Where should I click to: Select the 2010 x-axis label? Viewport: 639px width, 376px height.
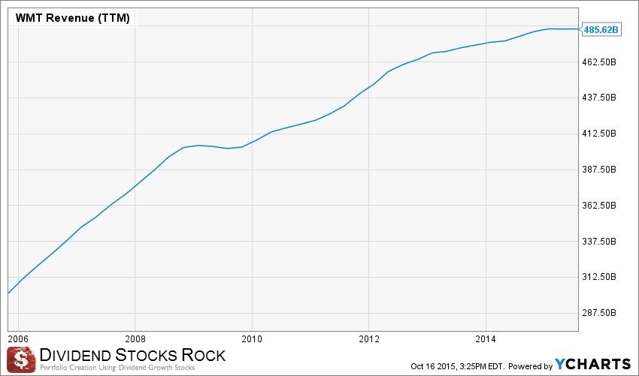[252, 338]
